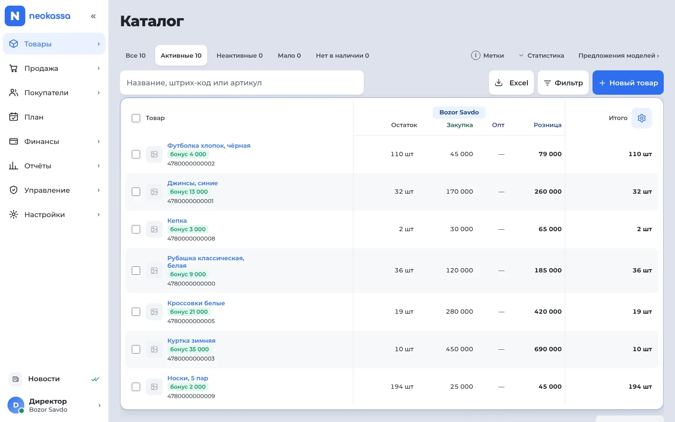This screenshot has height=422, width=675.
Task: Switch to the Все 10 tab
Action: pyautogui.click(x=135, y=55)
